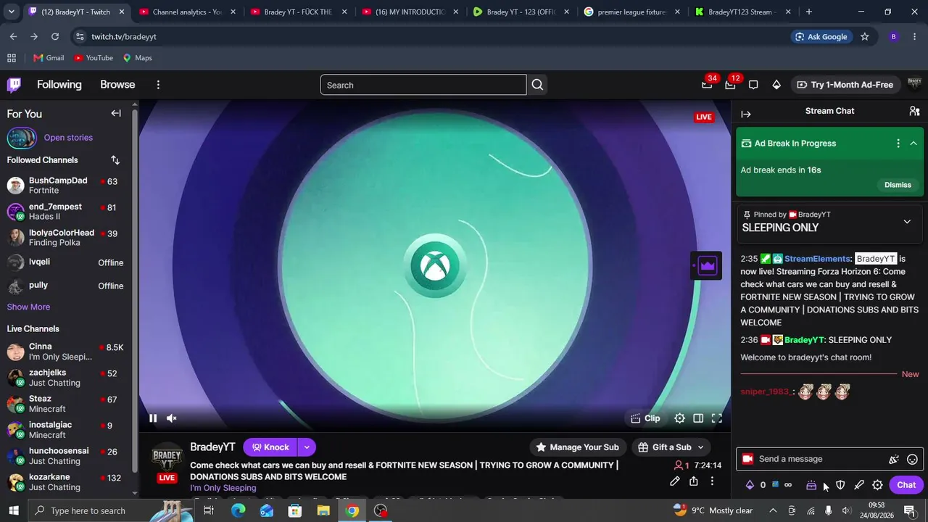The image size is (928, 522).
Task: Open moderator sword tools
Action: tap(859, 485)
